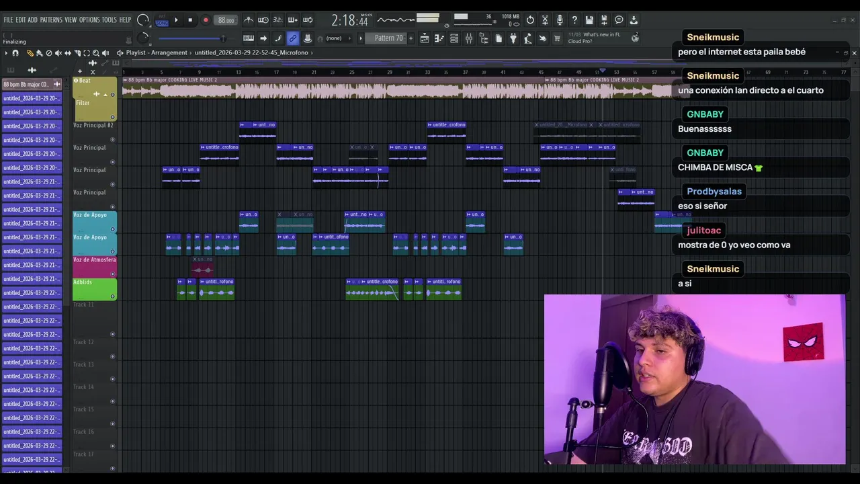
Task: Select the Voz de Atmosfera track header
Action: [95, 267]
